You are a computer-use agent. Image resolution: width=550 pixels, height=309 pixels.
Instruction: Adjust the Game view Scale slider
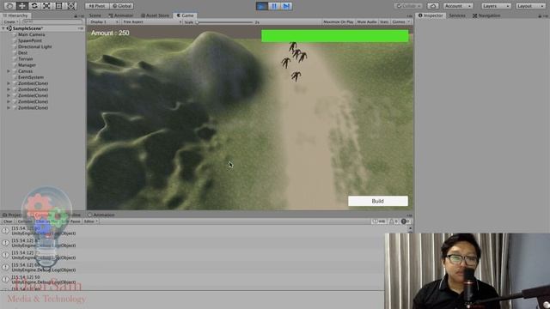pos(224,22)
